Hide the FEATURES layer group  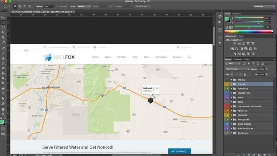(227, 115)
